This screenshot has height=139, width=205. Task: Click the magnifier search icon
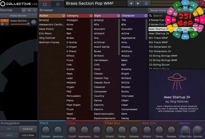click(x=151, y=16)
